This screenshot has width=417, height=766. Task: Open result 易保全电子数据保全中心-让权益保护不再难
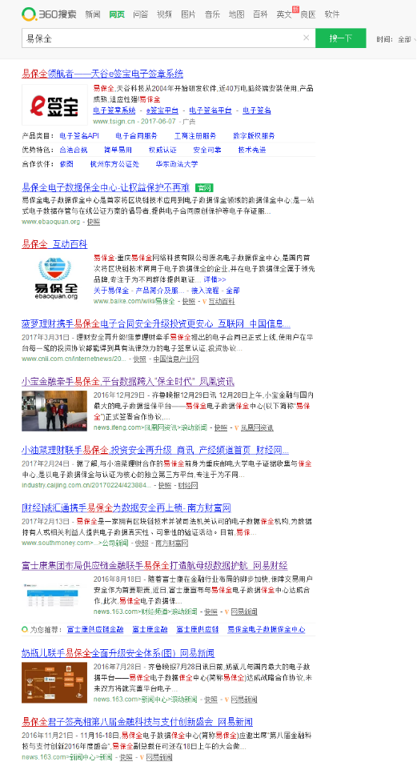pyautogui.click(x=106, y=187)
